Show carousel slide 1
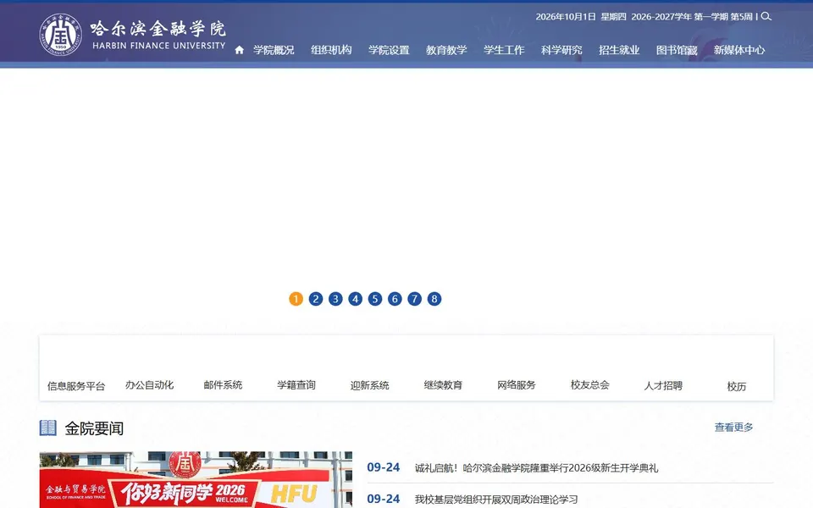The height and width of the screenshot is (508, 813). click(x=296, y=299)
